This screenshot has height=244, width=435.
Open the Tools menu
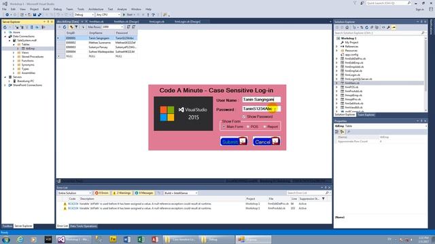(x=81, y=9)
